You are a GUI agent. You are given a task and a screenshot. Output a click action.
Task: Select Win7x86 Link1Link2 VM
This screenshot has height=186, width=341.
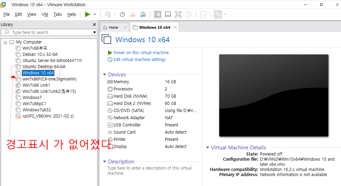pyautogui.click(x=49, y=91)
